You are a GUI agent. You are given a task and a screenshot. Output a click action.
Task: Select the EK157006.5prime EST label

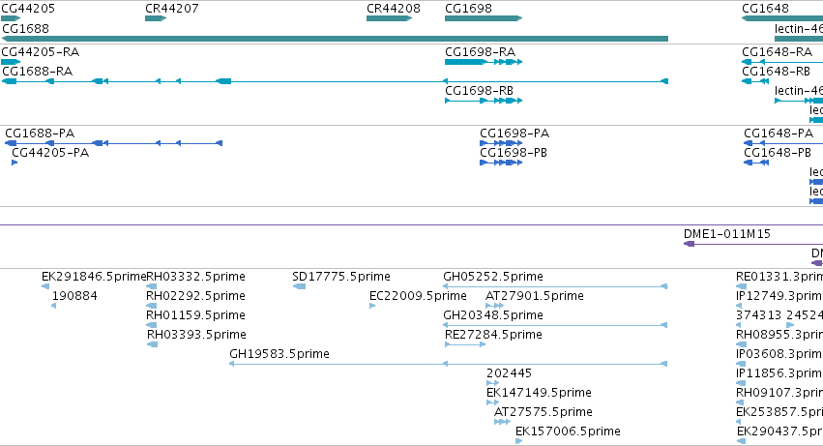(568, 432)
